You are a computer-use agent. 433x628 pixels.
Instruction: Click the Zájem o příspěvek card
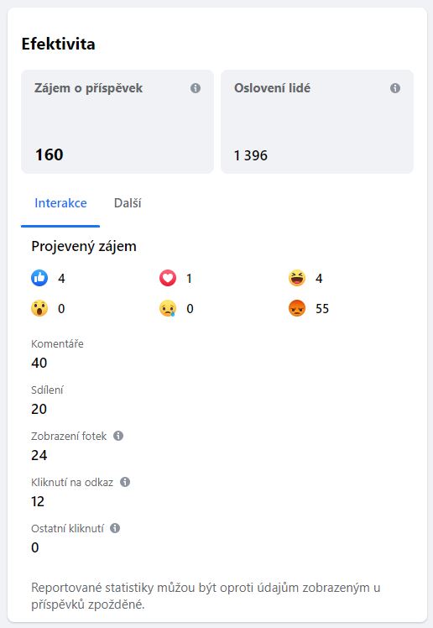point(117,122)
